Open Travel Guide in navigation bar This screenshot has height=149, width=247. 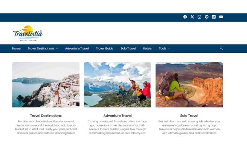[105, 48]
